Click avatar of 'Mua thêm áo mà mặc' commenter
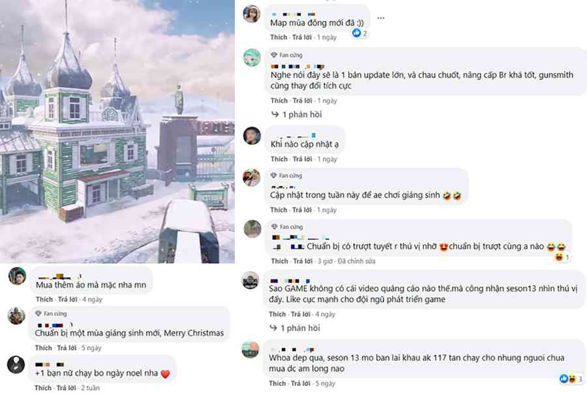 17,276
